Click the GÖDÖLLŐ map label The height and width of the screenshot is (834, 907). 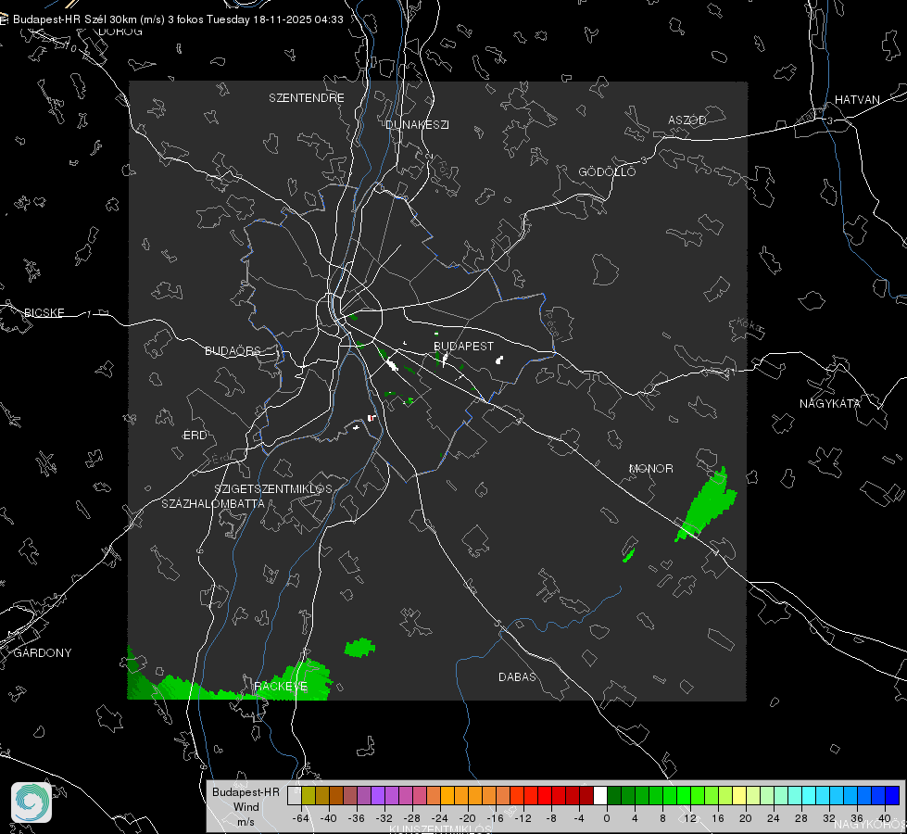[x=607, y=171]
